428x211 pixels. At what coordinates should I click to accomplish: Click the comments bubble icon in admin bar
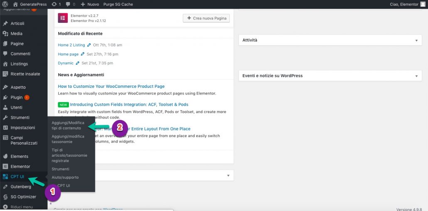tap(68, 4)
